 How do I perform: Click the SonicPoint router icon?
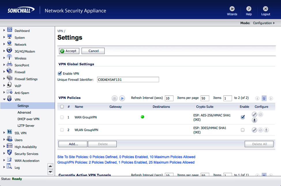point(10,64)
